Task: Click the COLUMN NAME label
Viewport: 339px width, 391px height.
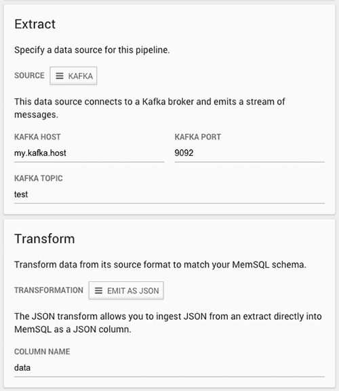Action: 42,352
